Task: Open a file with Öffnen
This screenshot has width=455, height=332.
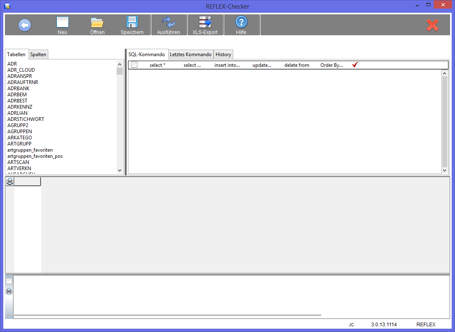Action: point(97,25)
